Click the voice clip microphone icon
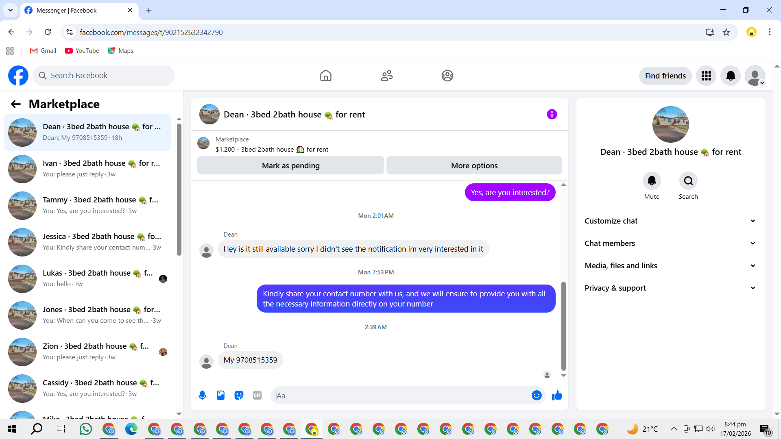This screenshot has width=781, height=439. tap(202, 396)
